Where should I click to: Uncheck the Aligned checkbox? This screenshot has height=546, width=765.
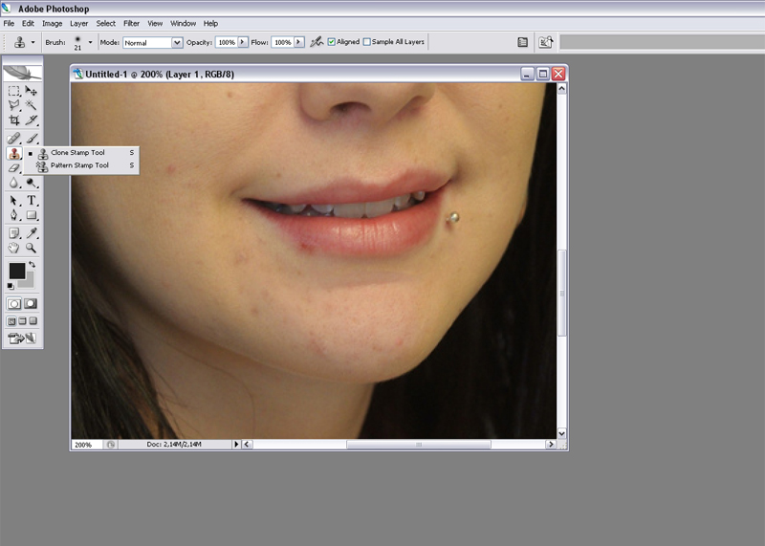332,42
